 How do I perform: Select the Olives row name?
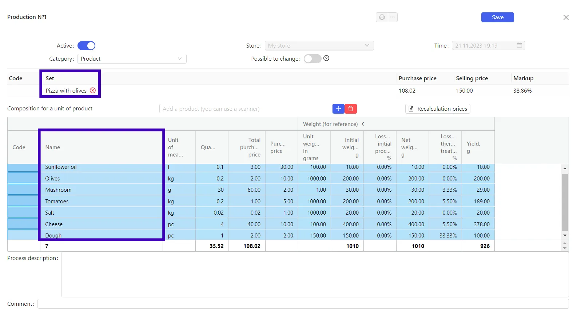52,179
